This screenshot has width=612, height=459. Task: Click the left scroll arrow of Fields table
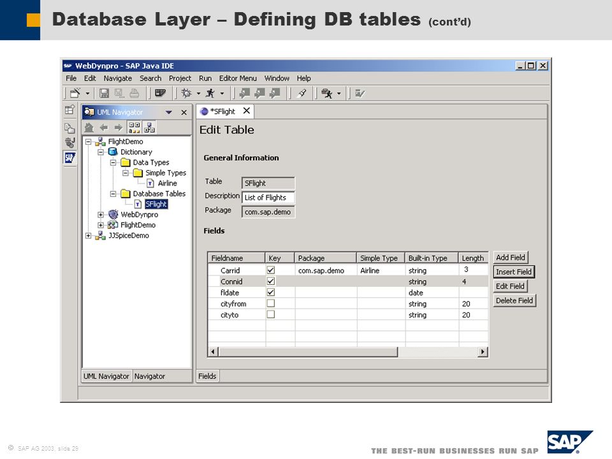[x=213, y=352]
